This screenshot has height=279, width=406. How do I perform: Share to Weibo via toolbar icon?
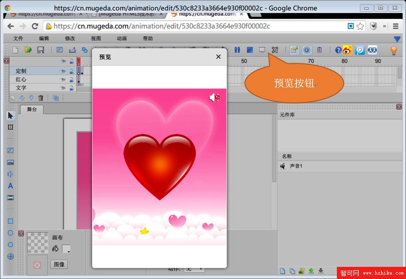[x=347, y=50]
